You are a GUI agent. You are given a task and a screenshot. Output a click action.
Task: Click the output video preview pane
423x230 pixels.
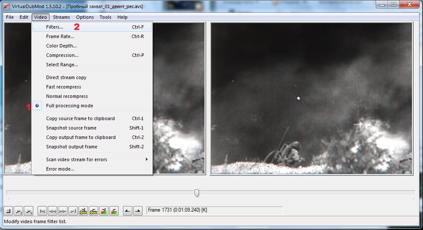click(x=312, y=98)
